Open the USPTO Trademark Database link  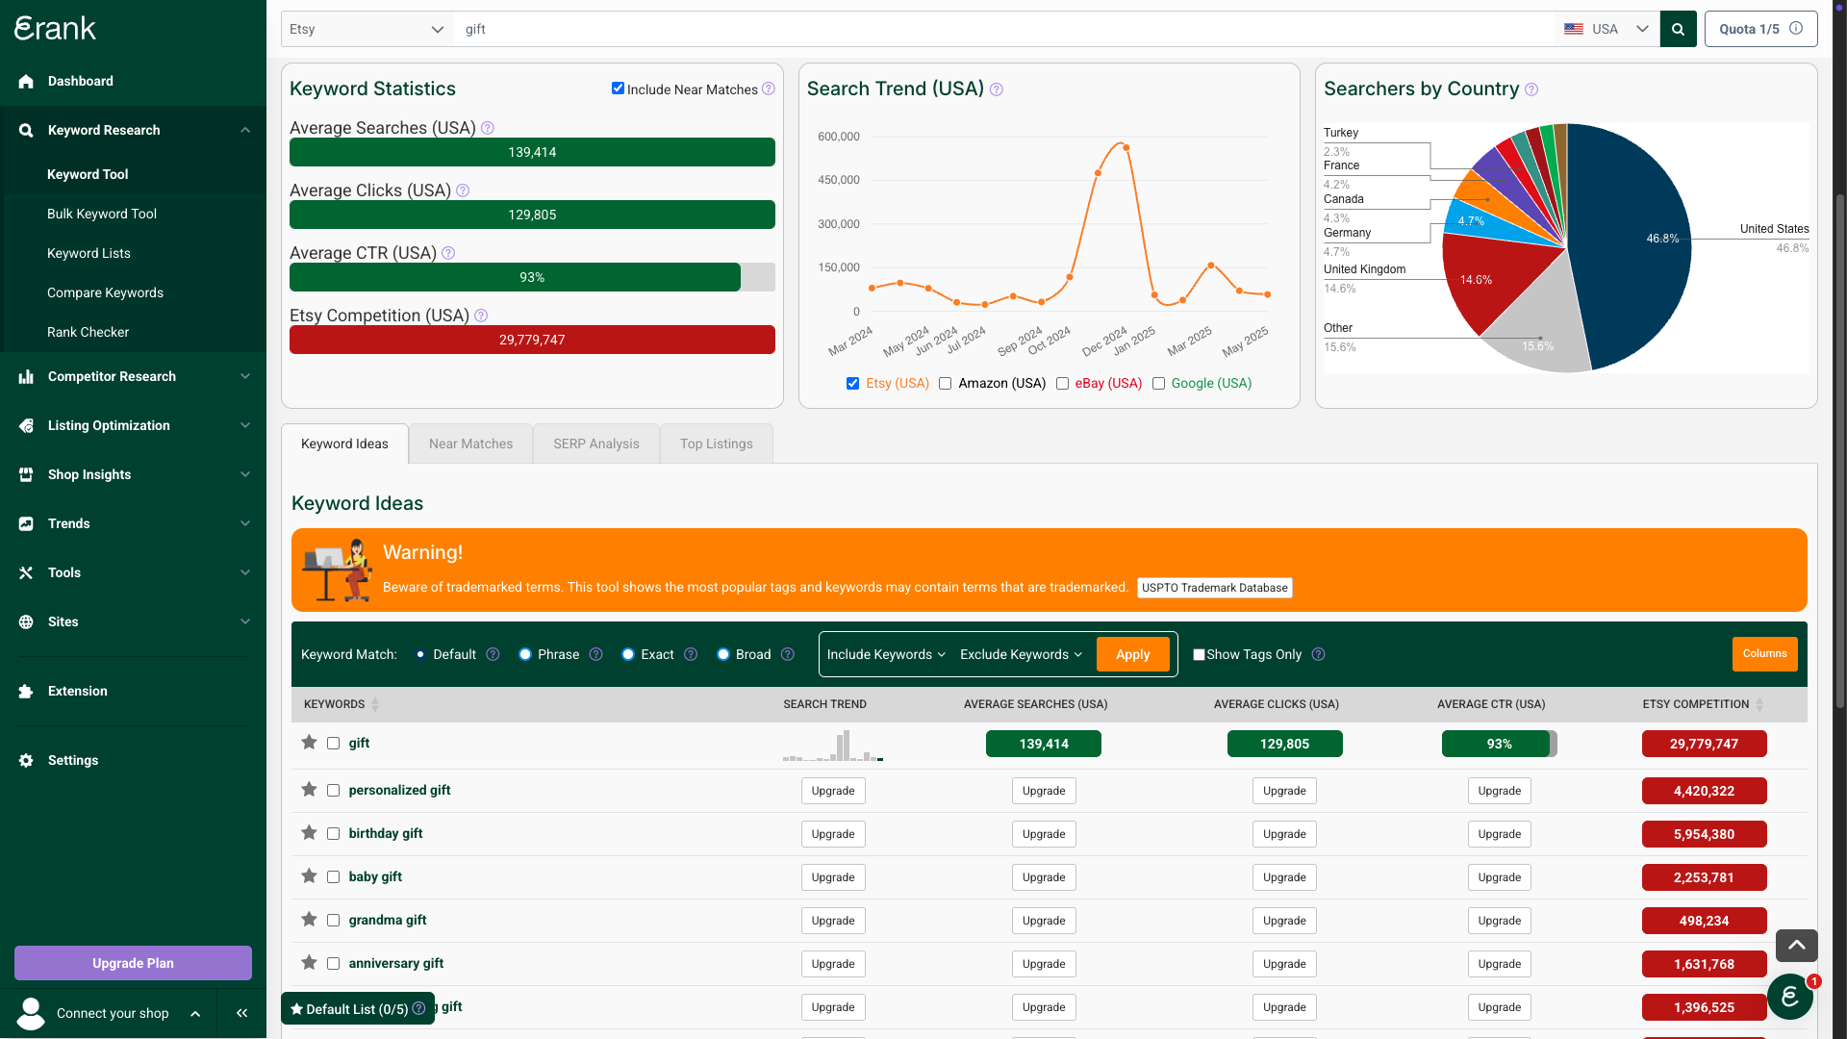1214,587
